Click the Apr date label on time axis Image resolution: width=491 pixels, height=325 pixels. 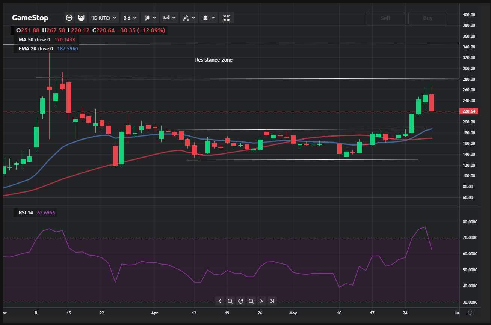point(155,313)
